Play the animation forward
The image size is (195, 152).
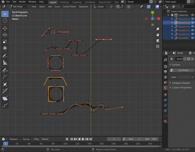(83, 139)
